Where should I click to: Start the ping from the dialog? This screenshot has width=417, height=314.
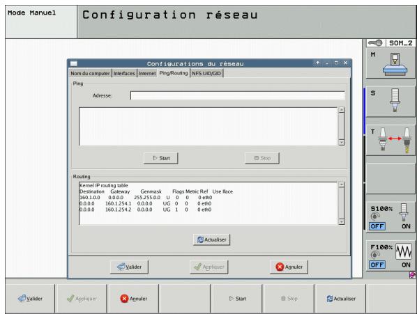tap(161, 158)
